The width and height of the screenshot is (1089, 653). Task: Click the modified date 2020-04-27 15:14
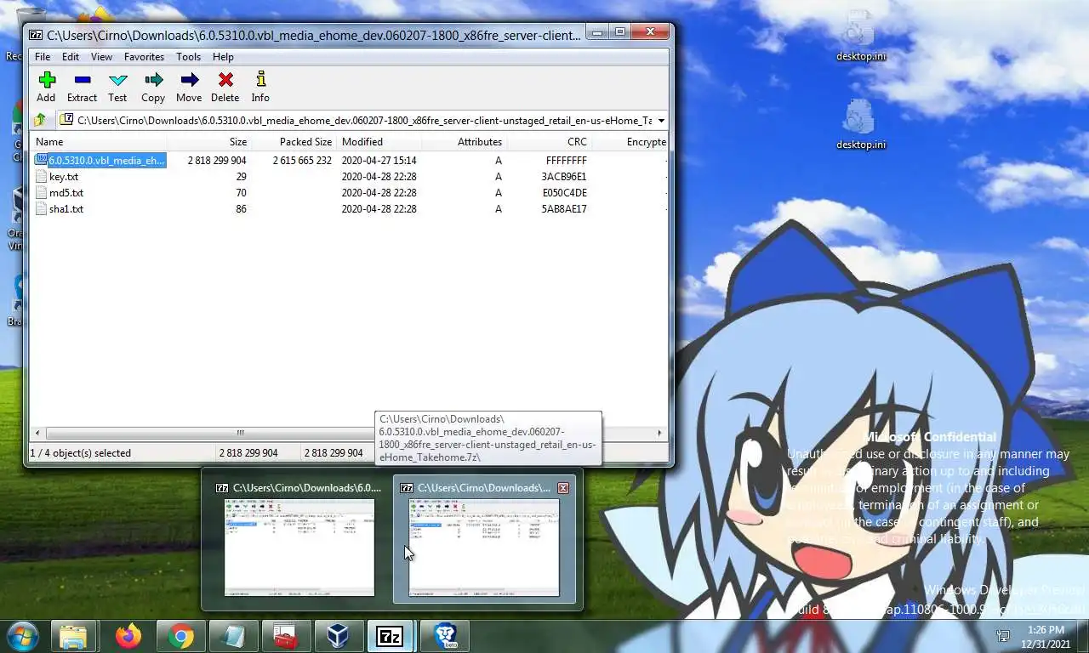click(x=379, y=160)
